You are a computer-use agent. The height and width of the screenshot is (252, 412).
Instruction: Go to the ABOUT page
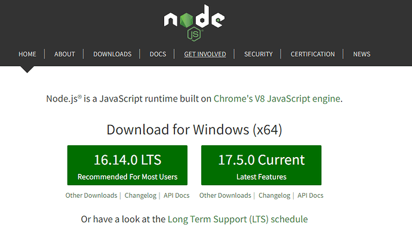(x=64, y=54)
